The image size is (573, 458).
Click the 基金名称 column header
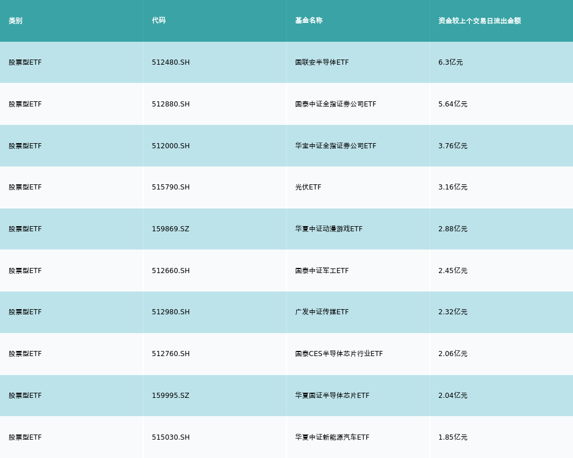pyautogui.click(x=309, y=21)
